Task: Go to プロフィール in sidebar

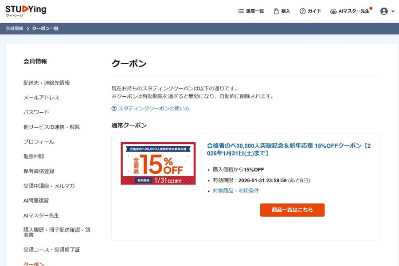Action: [x=39, y=142]
